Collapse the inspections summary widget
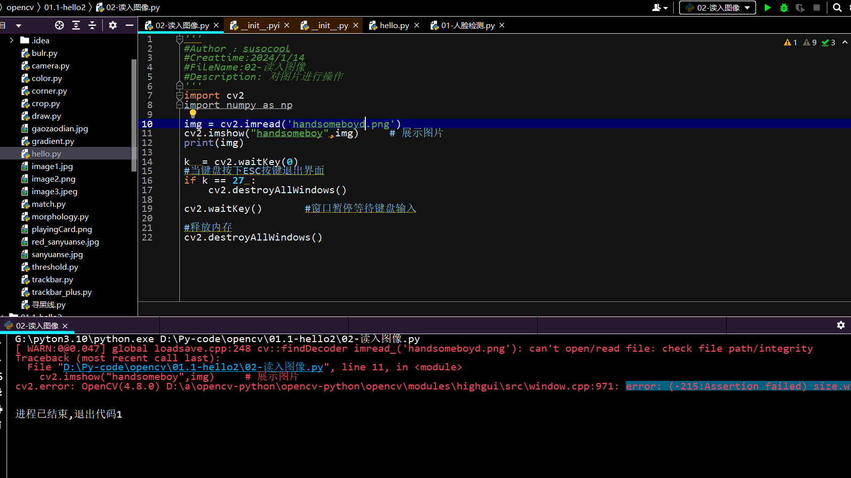851x478 pixels. 845,42
